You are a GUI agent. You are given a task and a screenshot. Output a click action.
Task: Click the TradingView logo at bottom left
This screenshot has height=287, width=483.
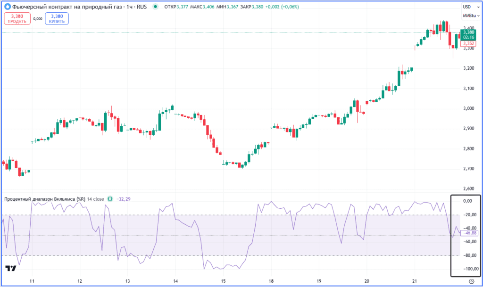tap(11, 268)
